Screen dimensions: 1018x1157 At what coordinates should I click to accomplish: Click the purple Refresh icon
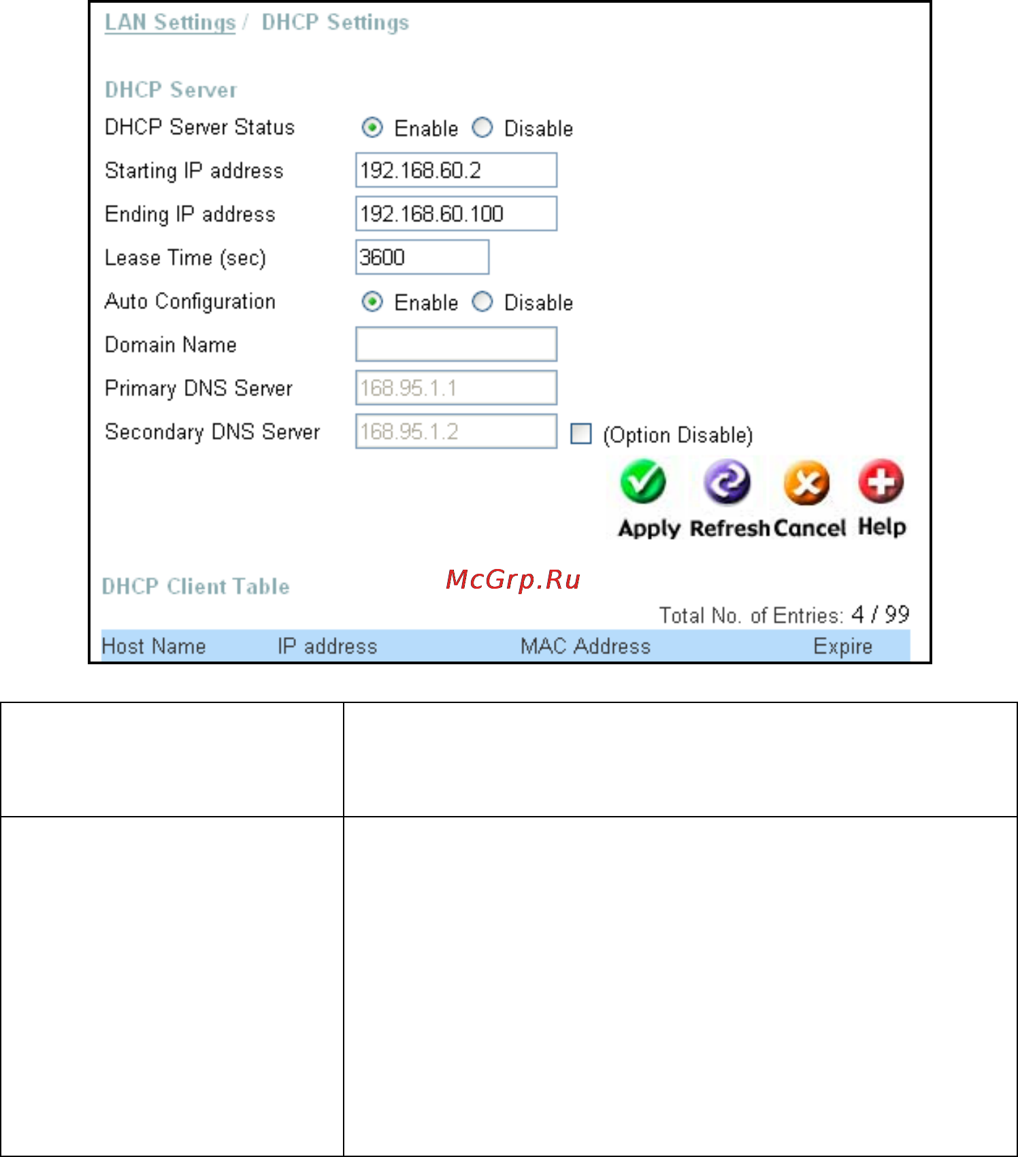(727, 482)
